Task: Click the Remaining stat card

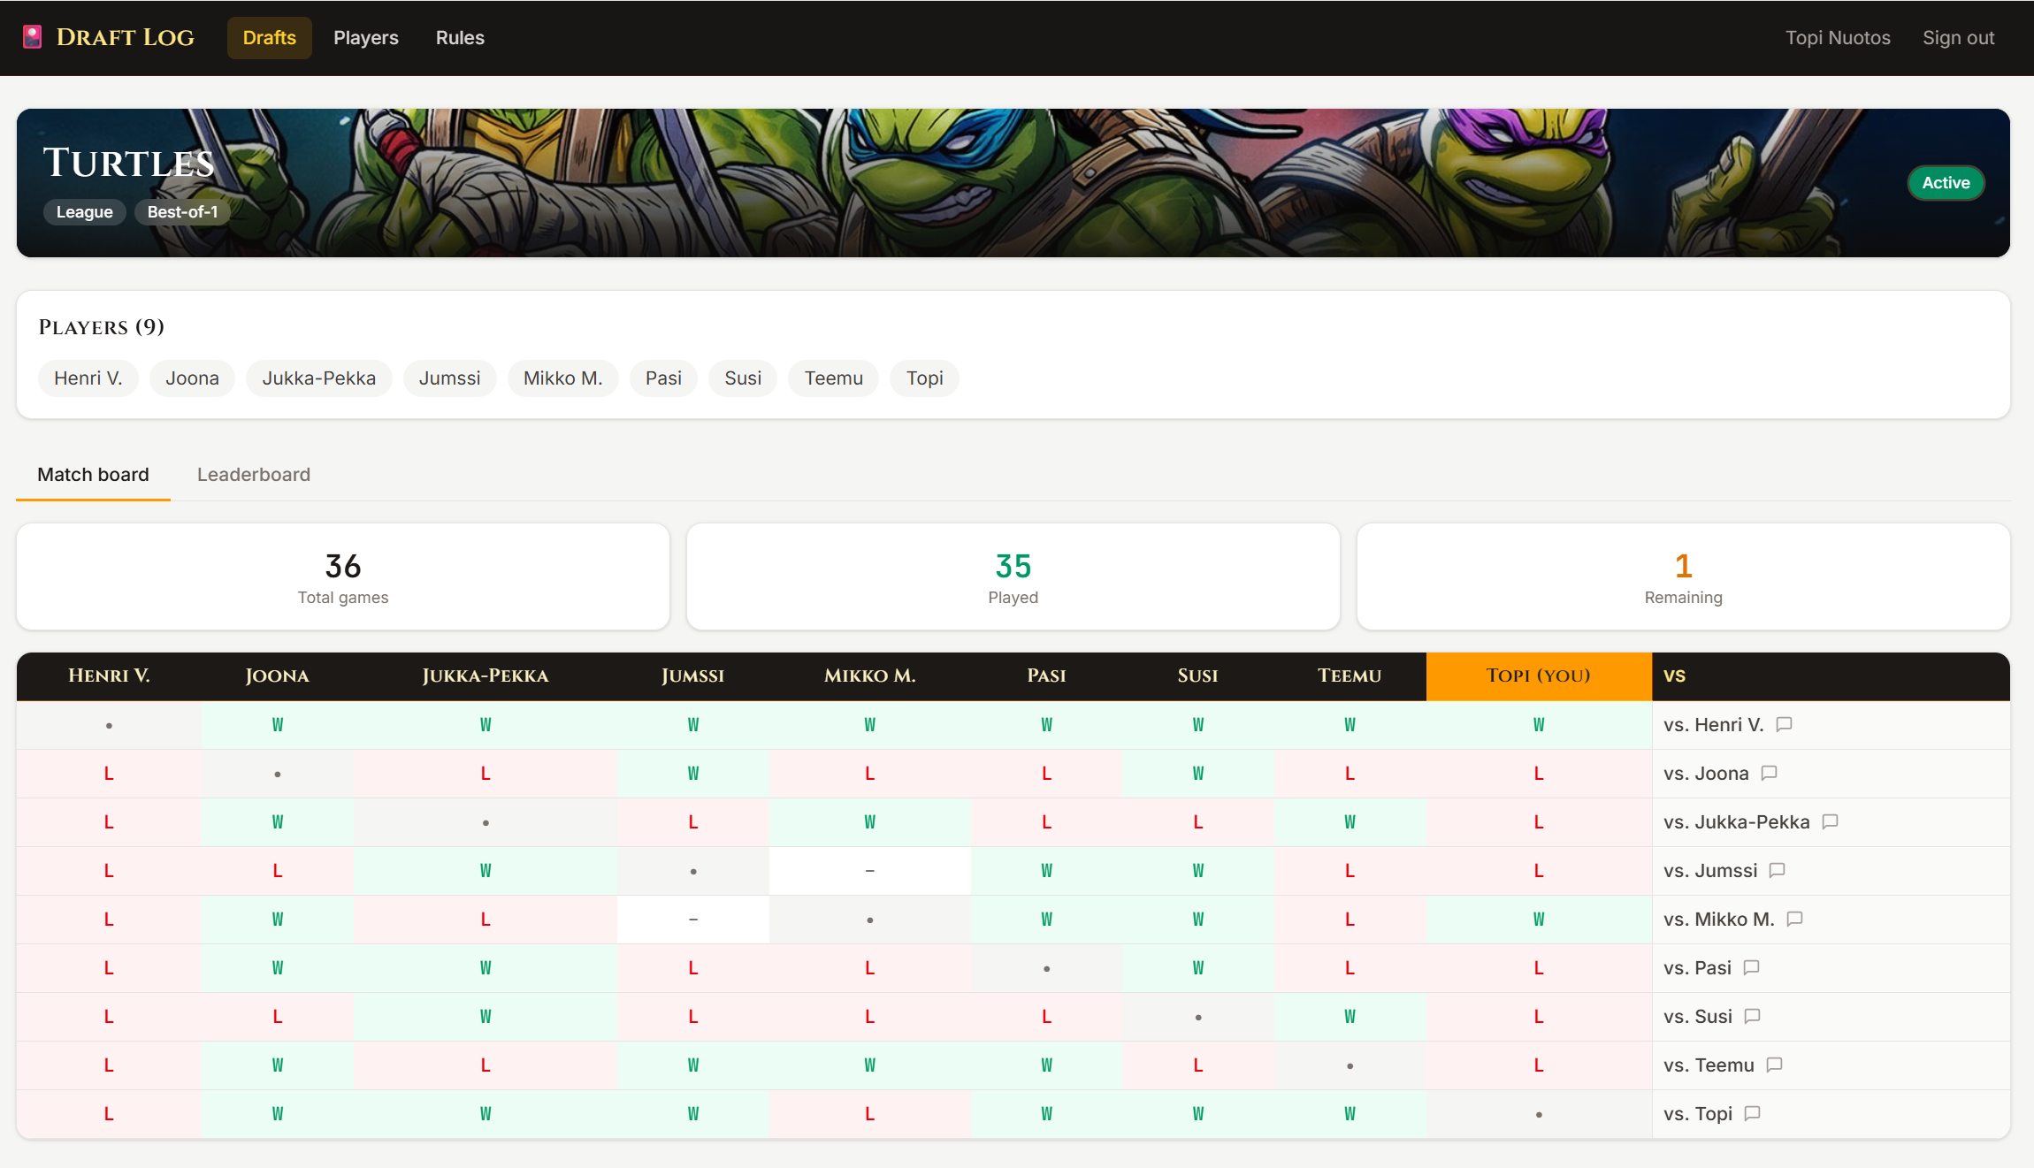Action: (1684, 576)
